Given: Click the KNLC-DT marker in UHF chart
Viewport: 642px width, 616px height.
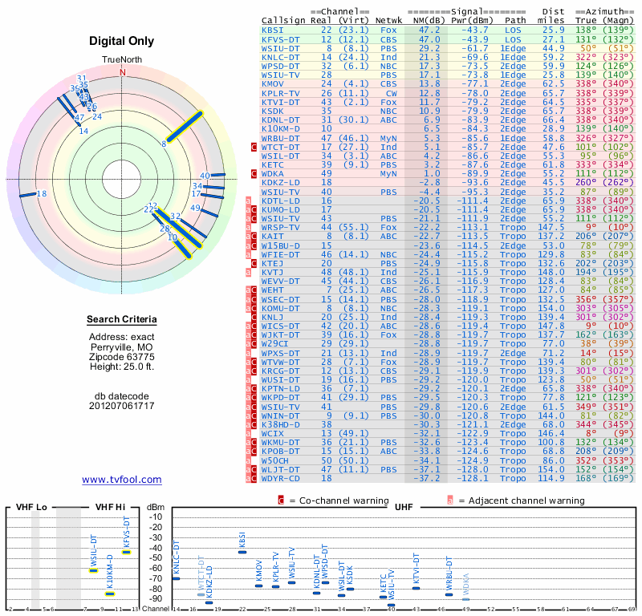Looking at the screenshot, I should 176,578.
